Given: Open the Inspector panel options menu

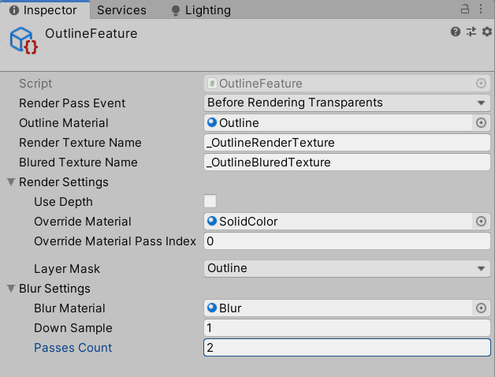Looking at the screenshot, I should [483, 9].
